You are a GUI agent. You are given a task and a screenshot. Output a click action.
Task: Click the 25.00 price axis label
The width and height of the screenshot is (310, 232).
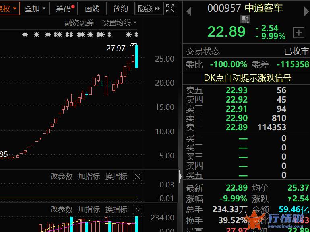[165, 59]
